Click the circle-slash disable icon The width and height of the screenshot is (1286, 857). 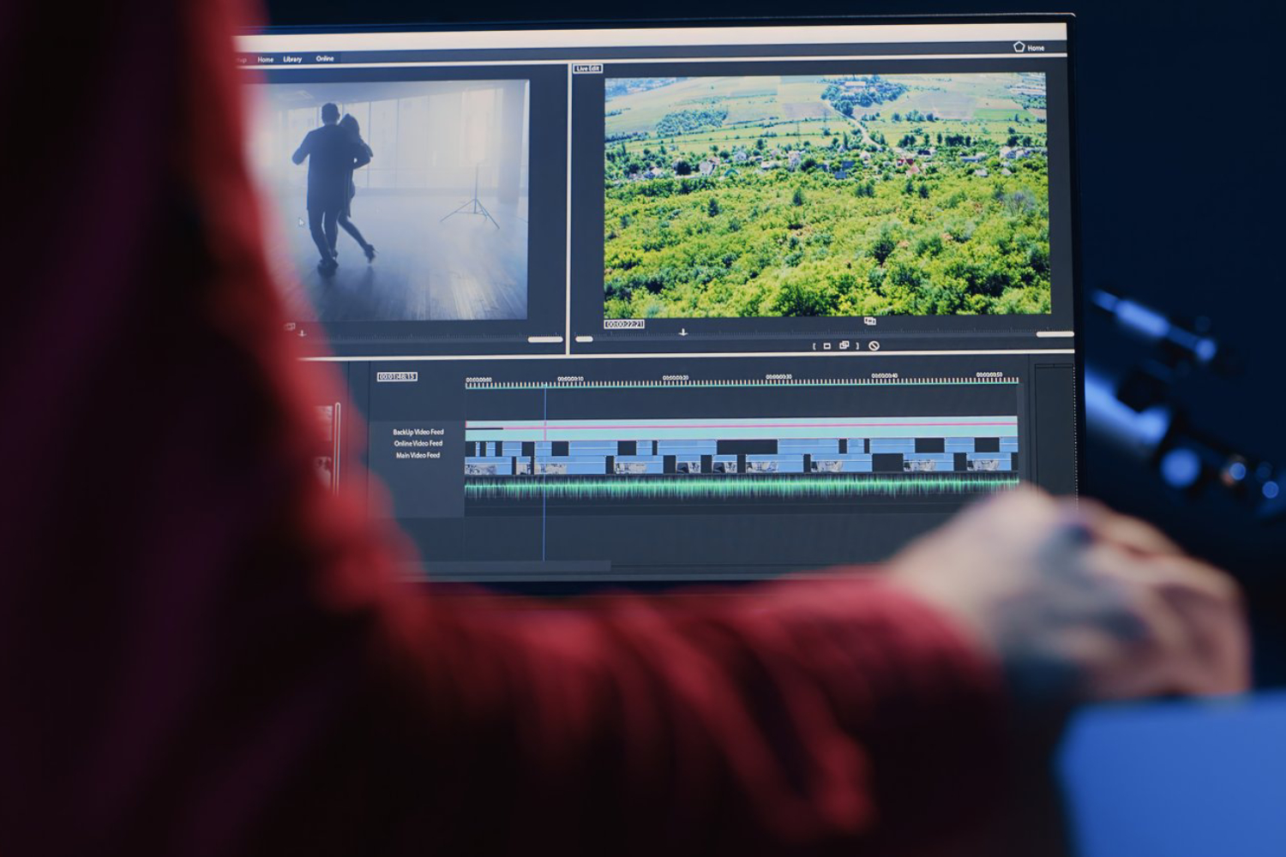[874, 345]
